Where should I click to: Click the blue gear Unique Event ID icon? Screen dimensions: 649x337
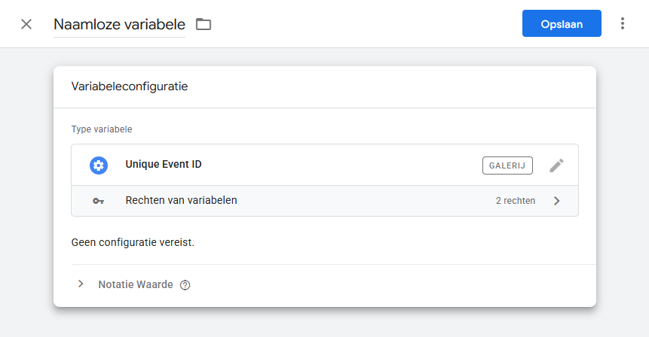pos(99,165)
